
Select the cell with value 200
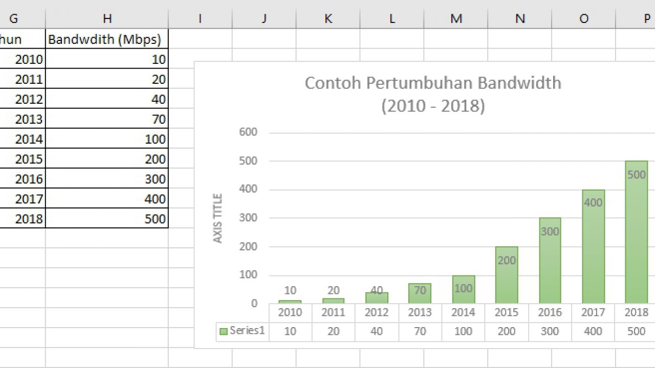(106, 158)
